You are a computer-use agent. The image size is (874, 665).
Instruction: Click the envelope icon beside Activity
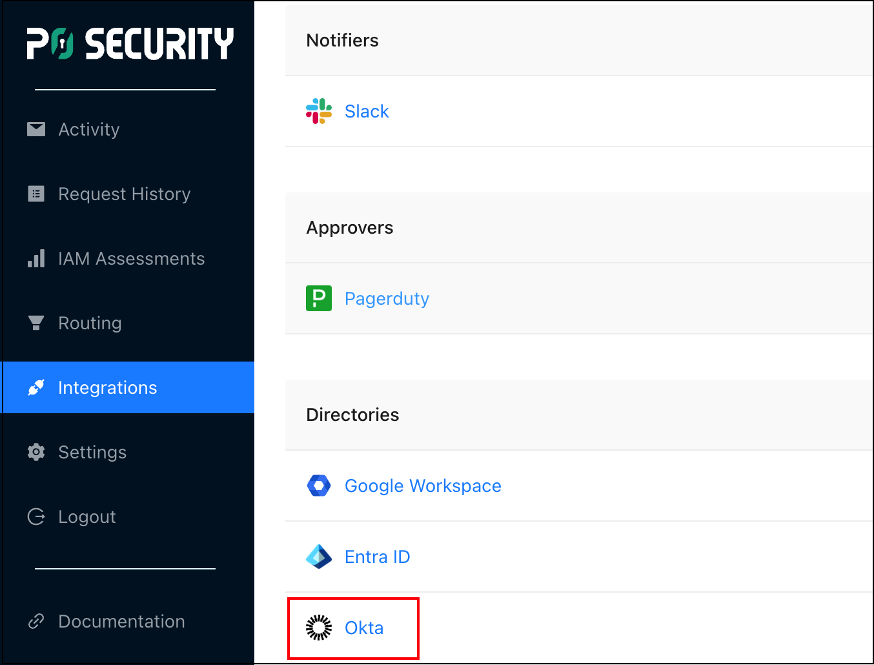pyautogui.click(x=36, y=129)
